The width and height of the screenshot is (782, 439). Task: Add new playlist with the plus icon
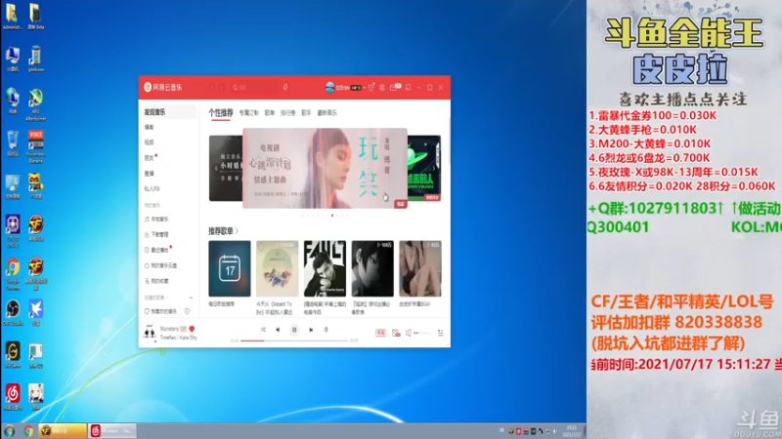191,298
